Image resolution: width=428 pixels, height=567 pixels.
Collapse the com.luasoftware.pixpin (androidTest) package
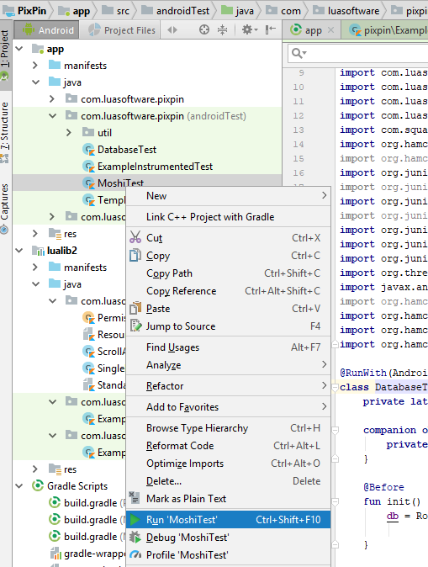(x=52, y=116)
